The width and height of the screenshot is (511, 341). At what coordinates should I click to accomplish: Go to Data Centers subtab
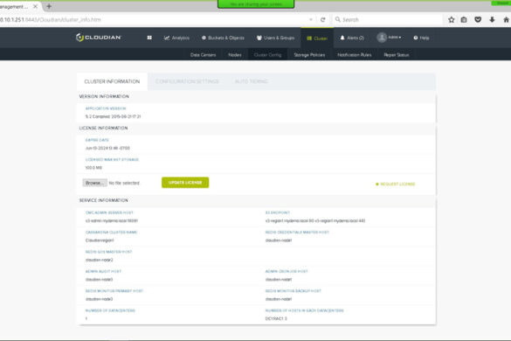click(203, 55)
